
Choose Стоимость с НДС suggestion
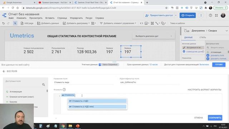tap(97, 101)
